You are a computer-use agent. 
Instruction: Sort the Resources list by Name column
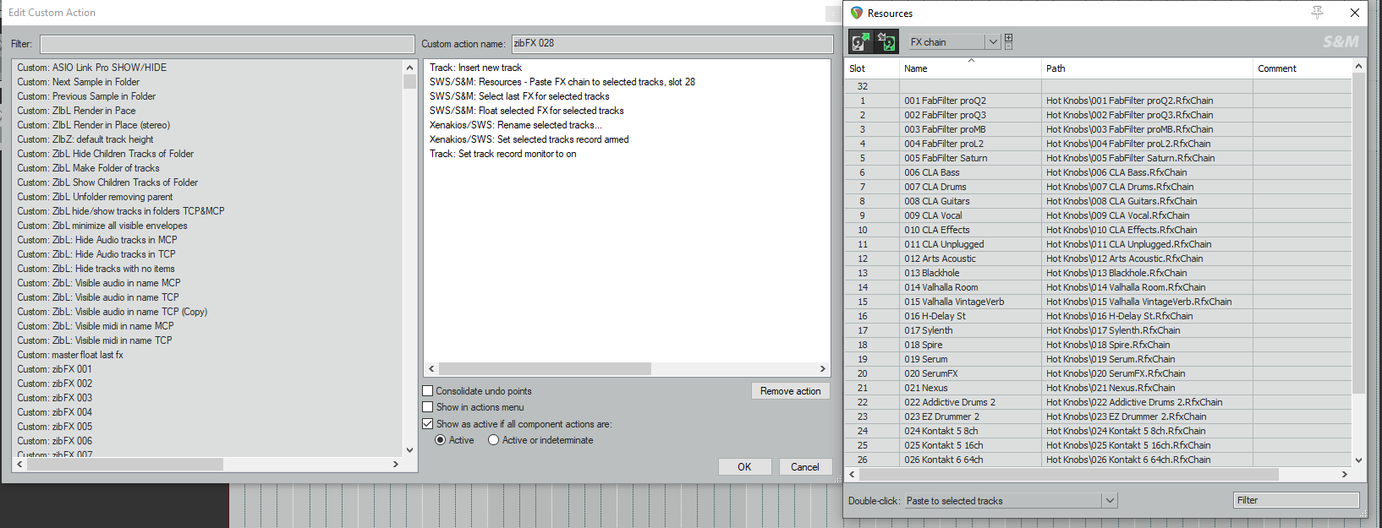click(970, 68)
